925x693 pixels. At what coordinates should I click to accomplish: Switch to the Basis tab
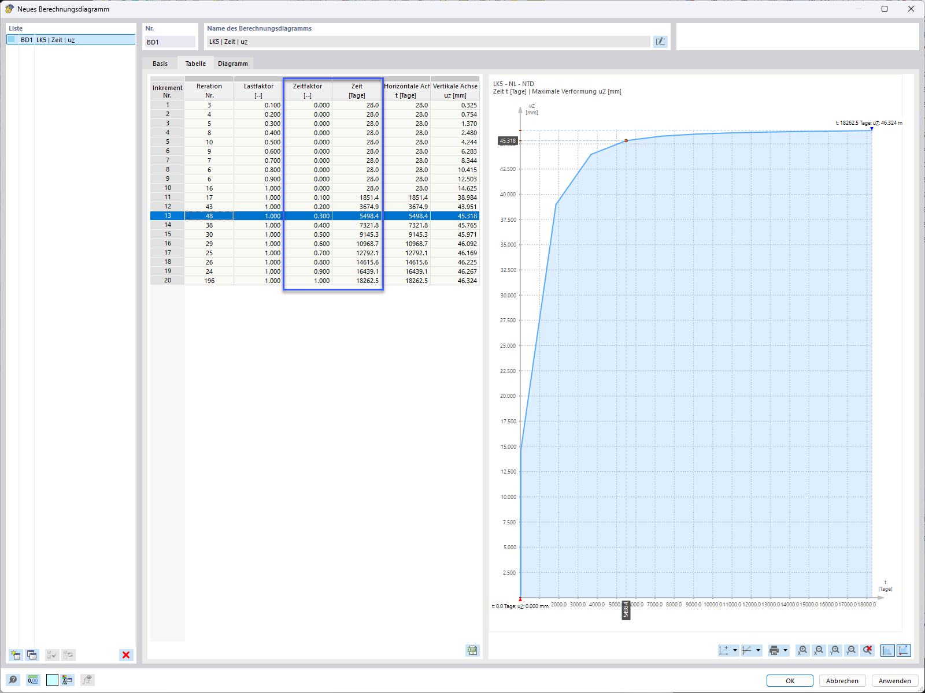click(x=160, y=64)
